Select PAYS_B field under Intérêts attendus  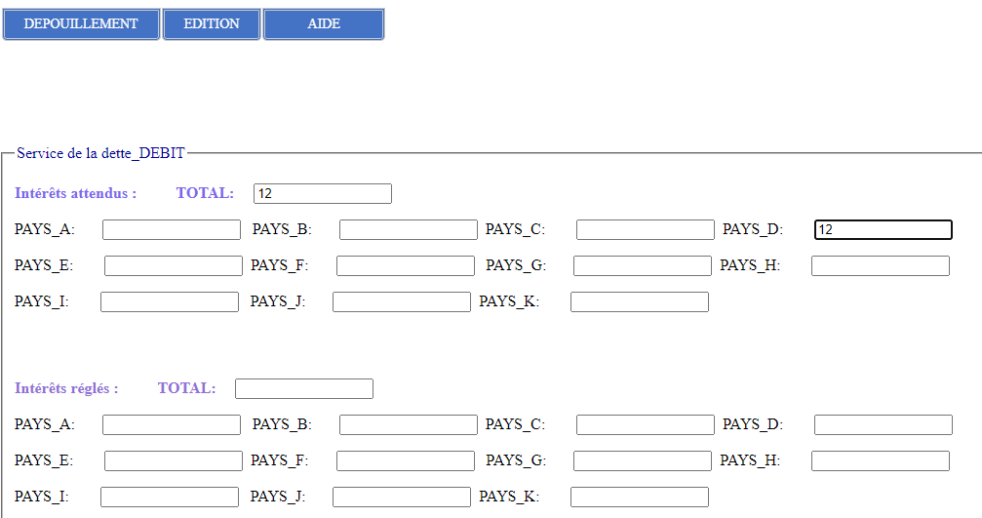click(409, 230)
